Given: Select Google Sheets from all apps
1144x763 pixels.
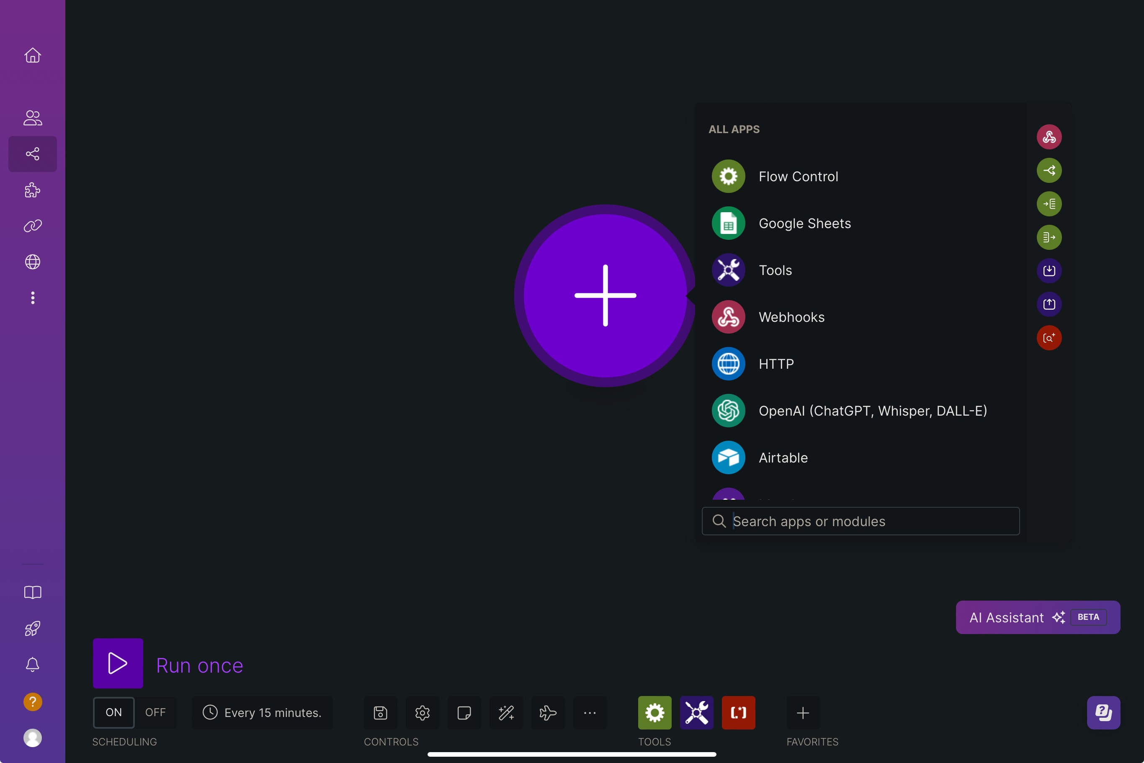Looking at the screenshot, I should point(804,224).
